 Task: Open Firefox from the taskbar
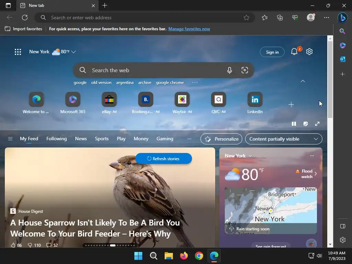(184, 256)
